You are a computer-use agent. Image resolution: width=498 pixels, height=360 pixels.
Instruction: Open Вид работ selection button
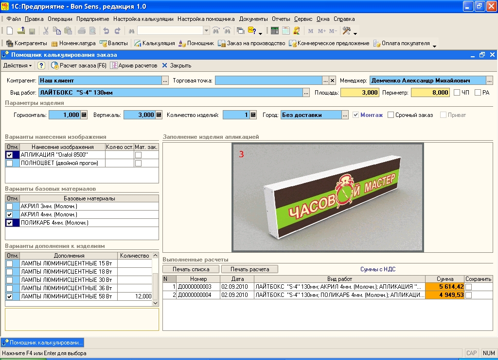(306, 93)
